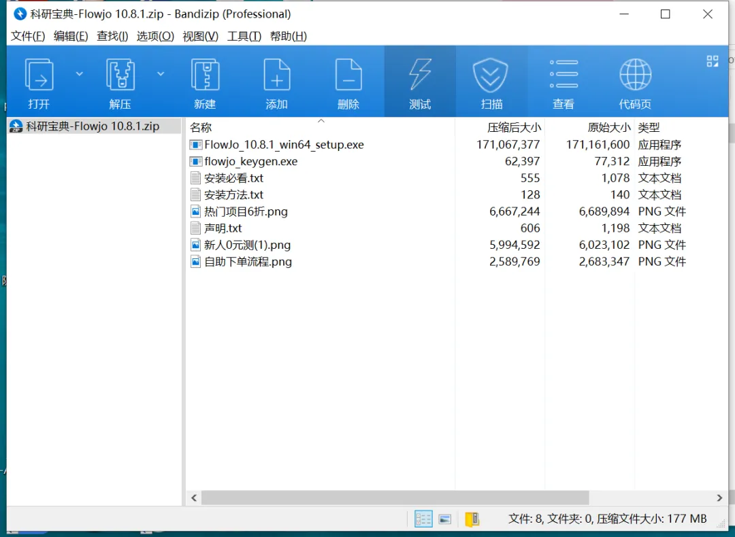
Task: Click the horizontal scrollbar right arrow
Action: point(719,498)
